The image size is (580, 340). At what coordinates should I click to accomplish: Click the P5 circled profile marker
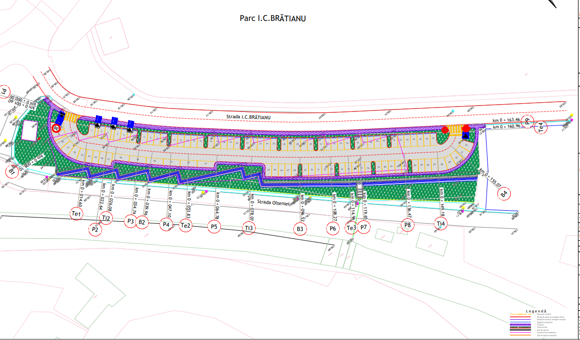(214, 226)
